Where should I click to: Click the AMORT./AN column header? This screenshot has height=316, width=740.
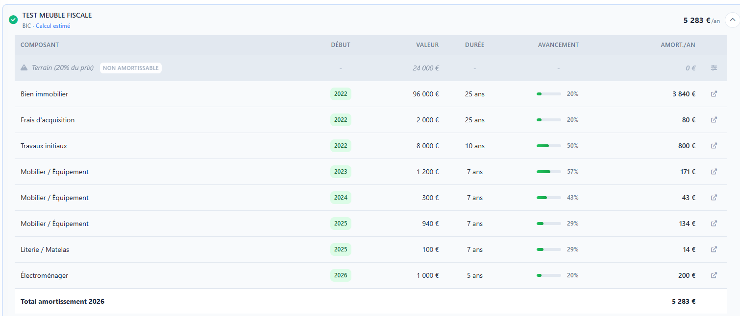pos(678,45)
